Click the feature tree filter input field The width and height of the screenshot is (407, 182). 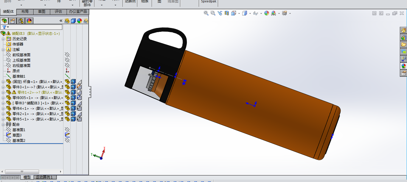[32, 27]
